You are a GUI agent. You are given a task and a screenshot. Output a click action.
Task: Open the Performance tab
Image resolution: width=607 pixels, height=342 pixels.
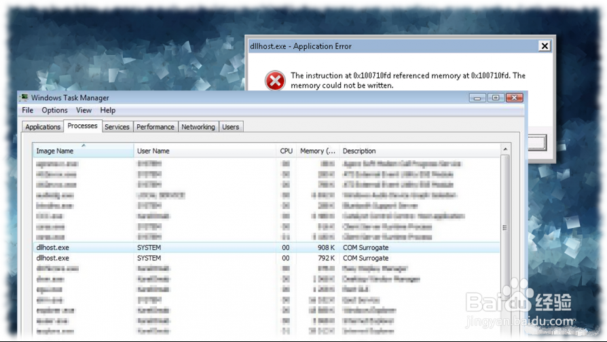(x=155, y=127)
